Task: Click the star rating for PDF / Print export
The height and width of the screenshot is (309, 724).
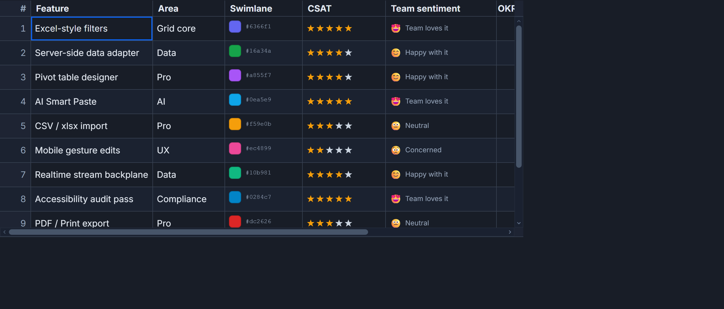Action: pos(329,223)
